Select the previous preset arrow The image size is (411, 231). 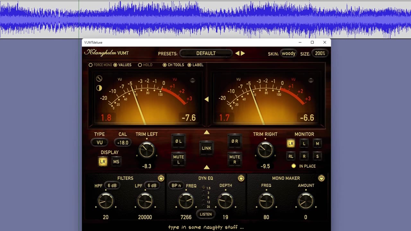237,53
